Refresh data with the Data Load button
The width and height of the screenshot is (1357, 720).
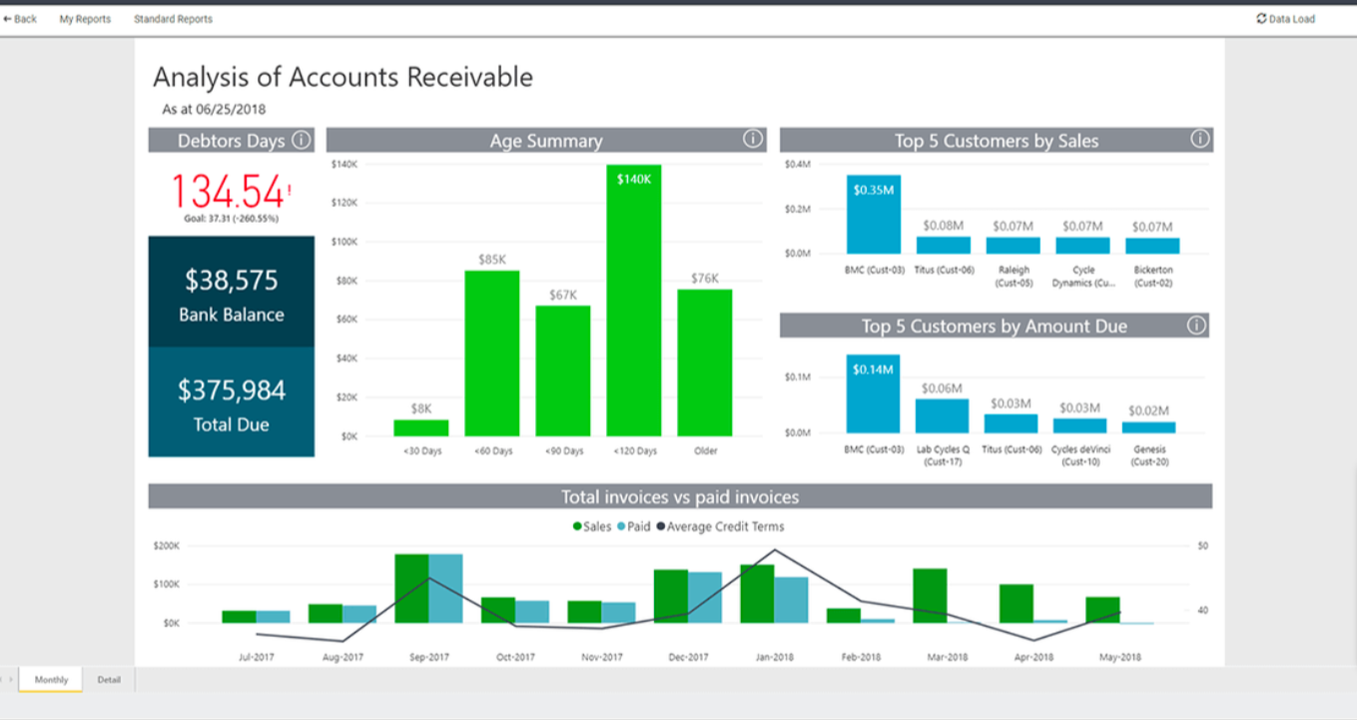coord(1286,19)
